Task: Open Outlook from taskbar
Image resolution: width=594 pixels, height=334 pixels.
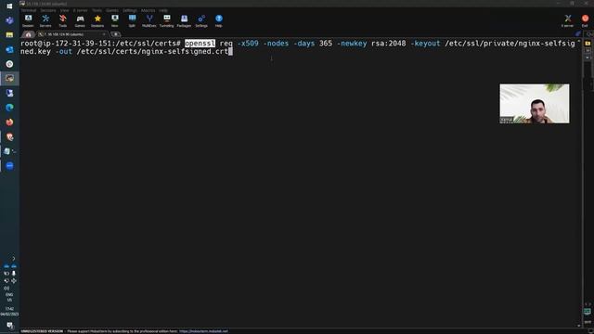Action: tap(10, 49)
